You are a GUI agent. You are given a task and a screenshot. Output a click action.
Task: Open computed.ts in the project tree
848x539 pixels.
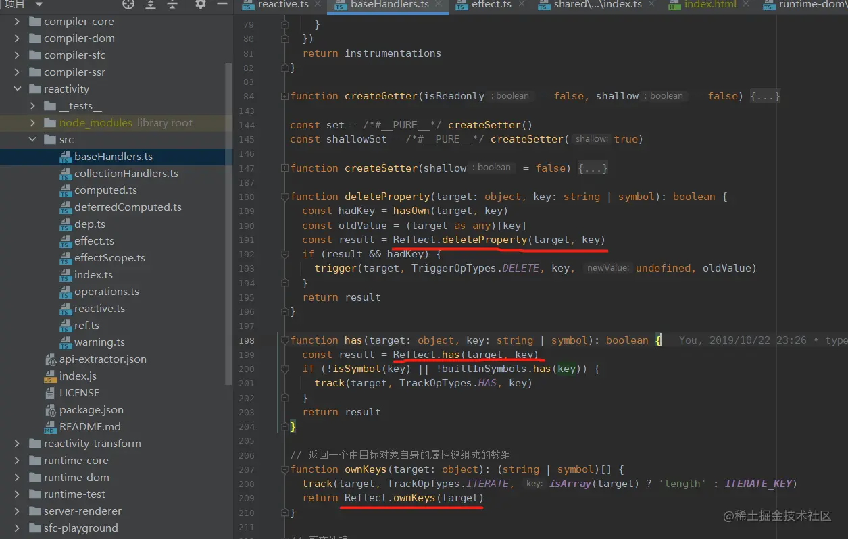[x=105, y=190]
